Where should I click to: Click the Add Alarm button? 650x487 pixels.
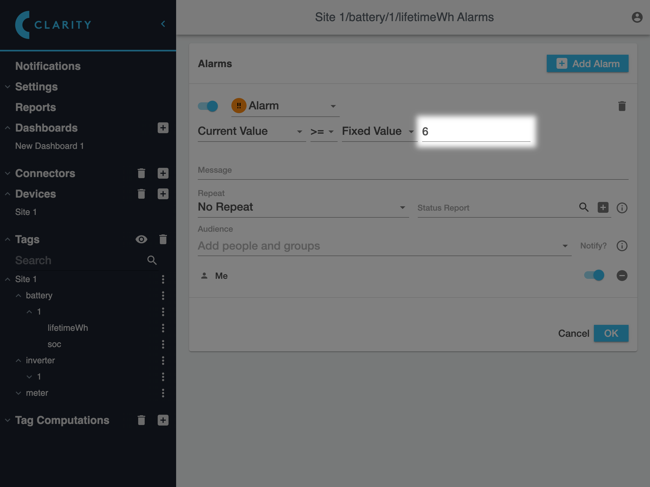(x=587, y=63)
